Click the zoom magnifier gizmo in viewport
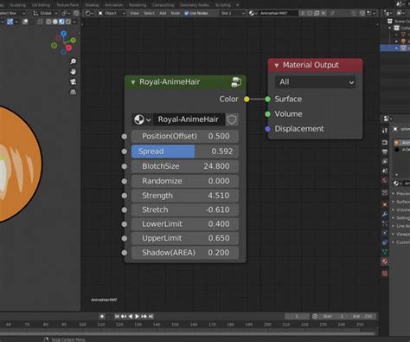 74,61
